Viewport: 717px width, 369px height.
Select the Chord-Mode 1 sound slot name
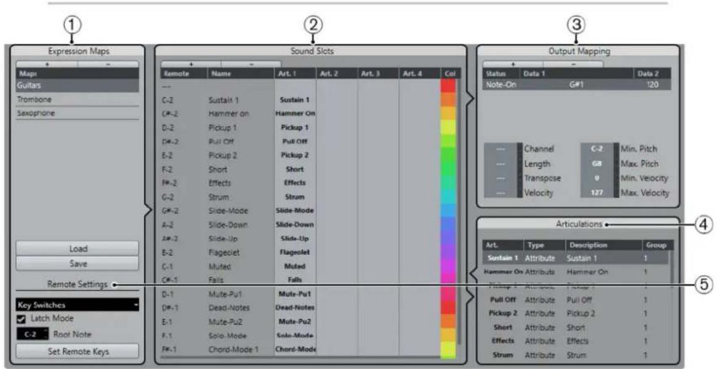click(233, 349)
